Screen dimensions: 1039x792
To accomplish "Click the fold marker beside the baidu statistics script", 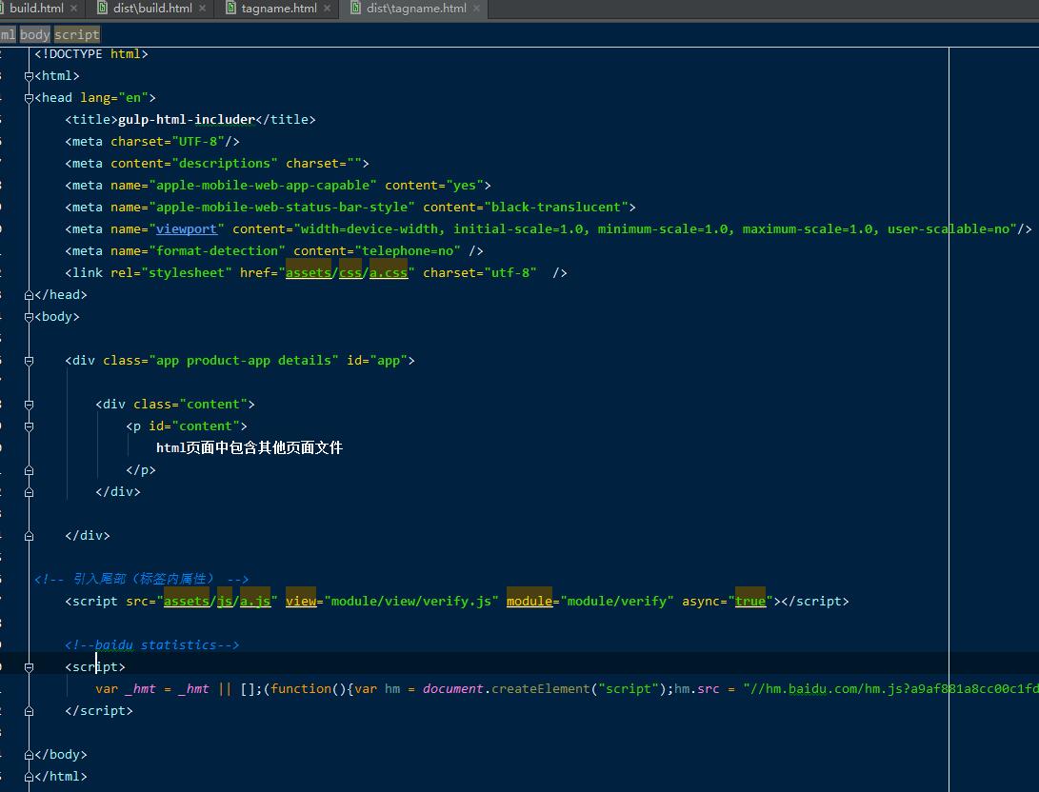I will click(29, 666).
